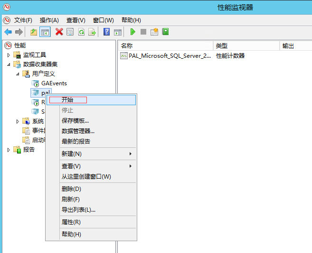Click the Export list toolbar icon
This screenshot has width=312, height=253.
point(92,32)
